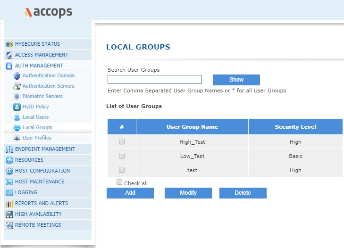Click the Authentication Servers icon
The width and height of the screenshot is (344, 248).
coord(17,86)
